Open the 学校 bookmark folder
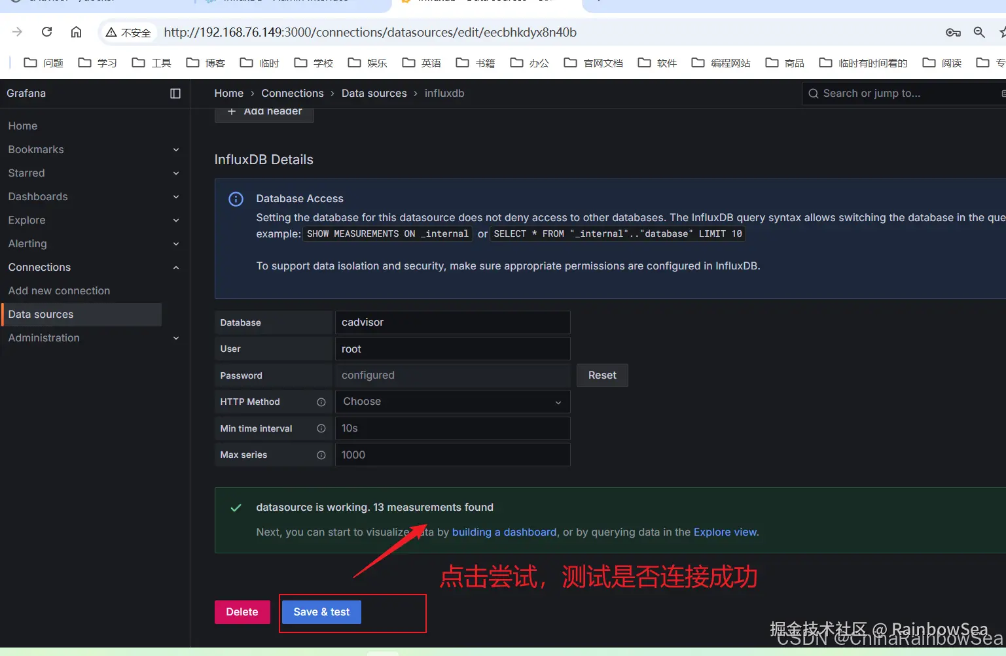Viewport: 1006px width, 656px height. pos(314,63)
